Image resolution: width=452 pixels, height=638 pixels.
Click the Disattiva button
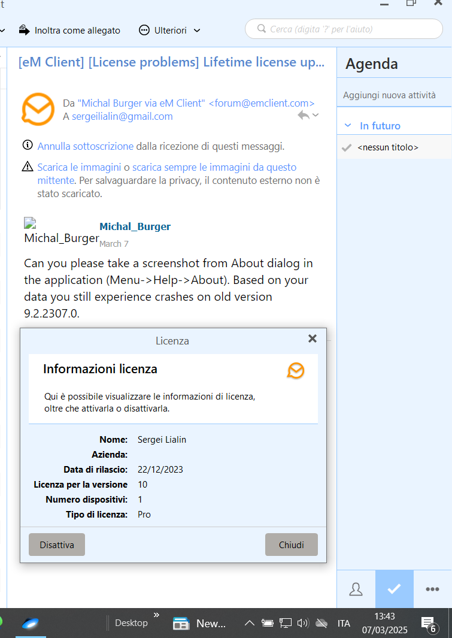[57, 545]
